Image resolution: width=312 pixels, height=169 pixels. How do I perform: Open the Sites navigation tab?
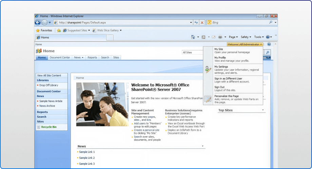click(116, 57)
